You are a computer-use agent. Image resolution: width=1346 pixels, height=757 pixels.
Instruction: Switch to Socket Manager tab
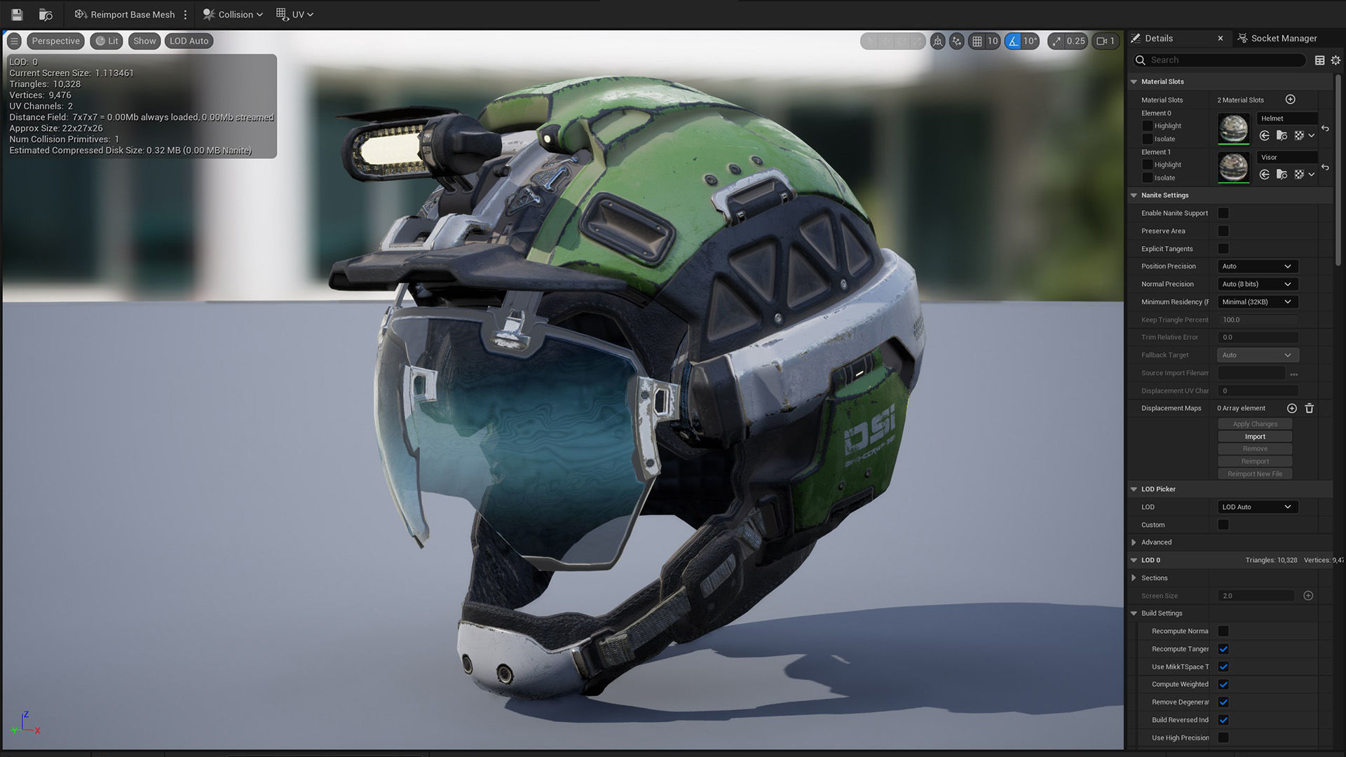click(1277, 39)
